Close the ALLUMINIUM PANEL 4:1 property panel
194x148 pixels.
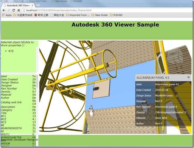[x=188, y=77]
